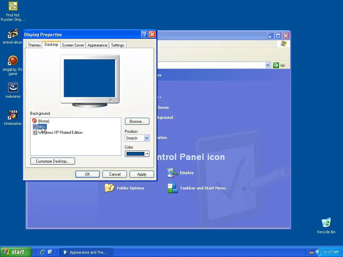Maximize the Control Panel window
343x257 pixels.
(278, 35)
